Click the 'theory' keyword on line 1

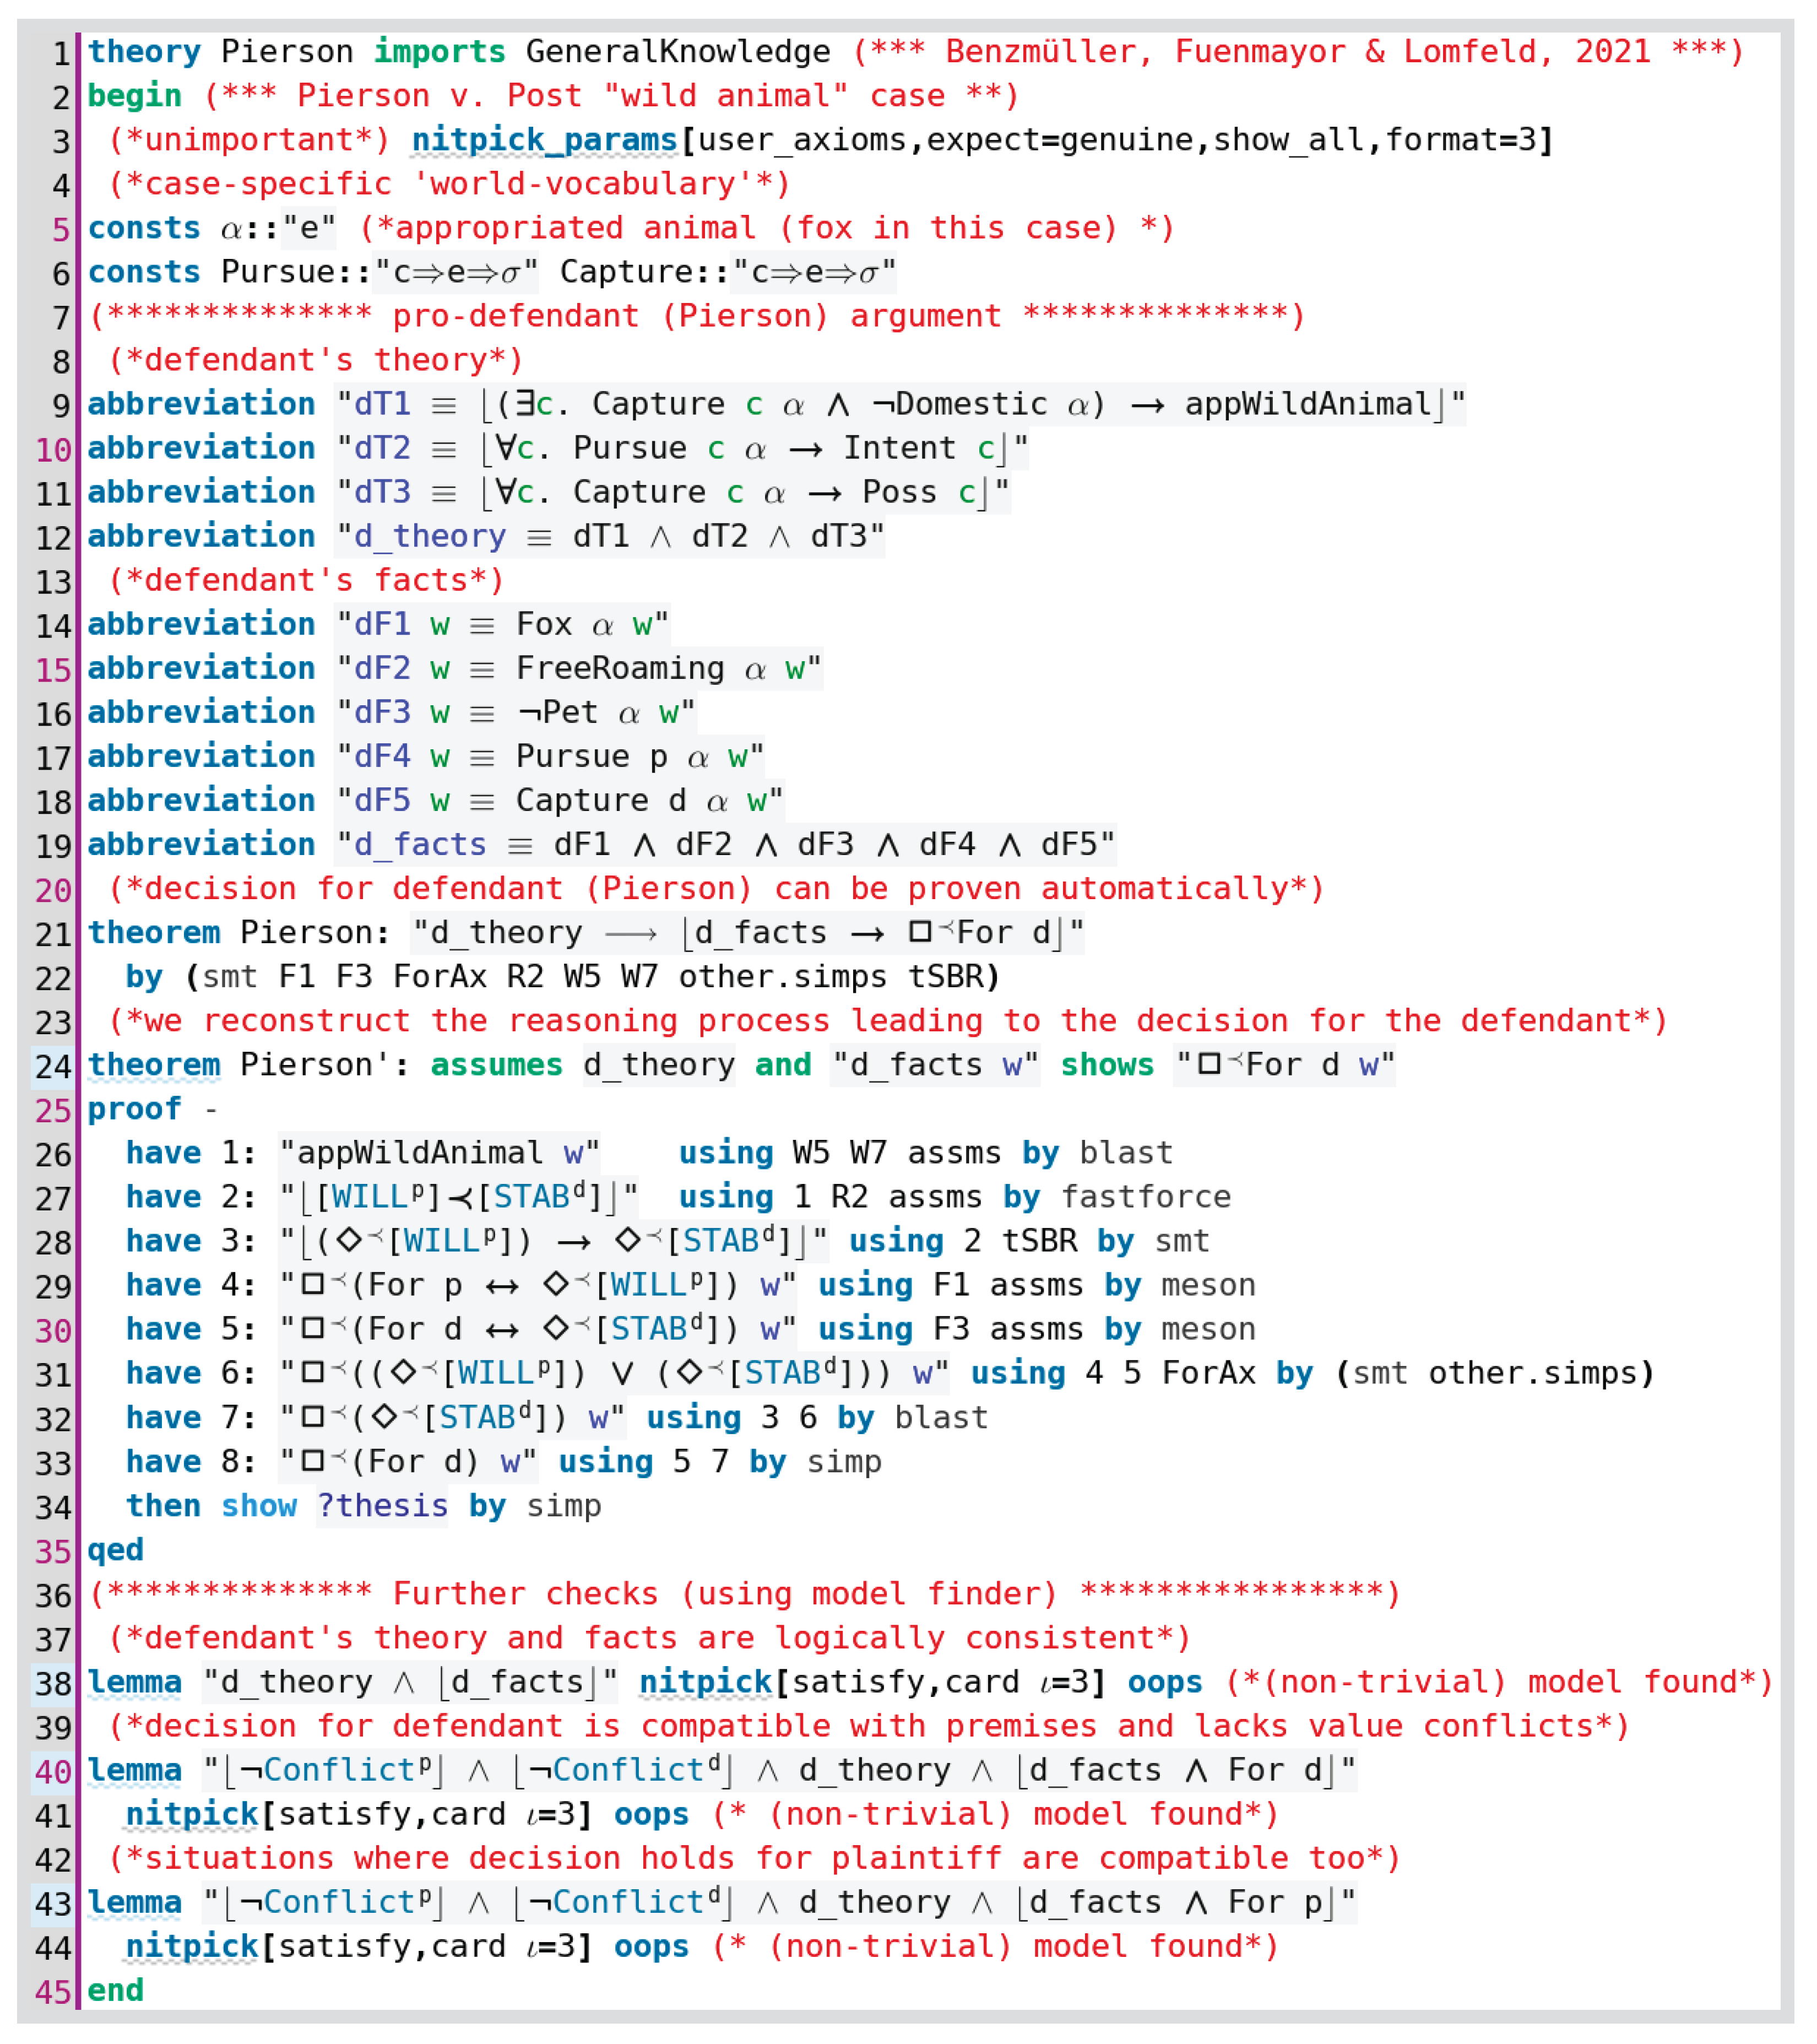pyautogui.click(x=143, y=52)
